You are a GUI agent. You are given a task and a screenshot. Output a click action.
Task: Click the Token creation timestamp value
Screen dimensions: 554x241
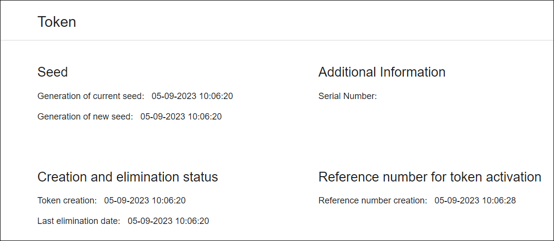click(x=145, y=201)
